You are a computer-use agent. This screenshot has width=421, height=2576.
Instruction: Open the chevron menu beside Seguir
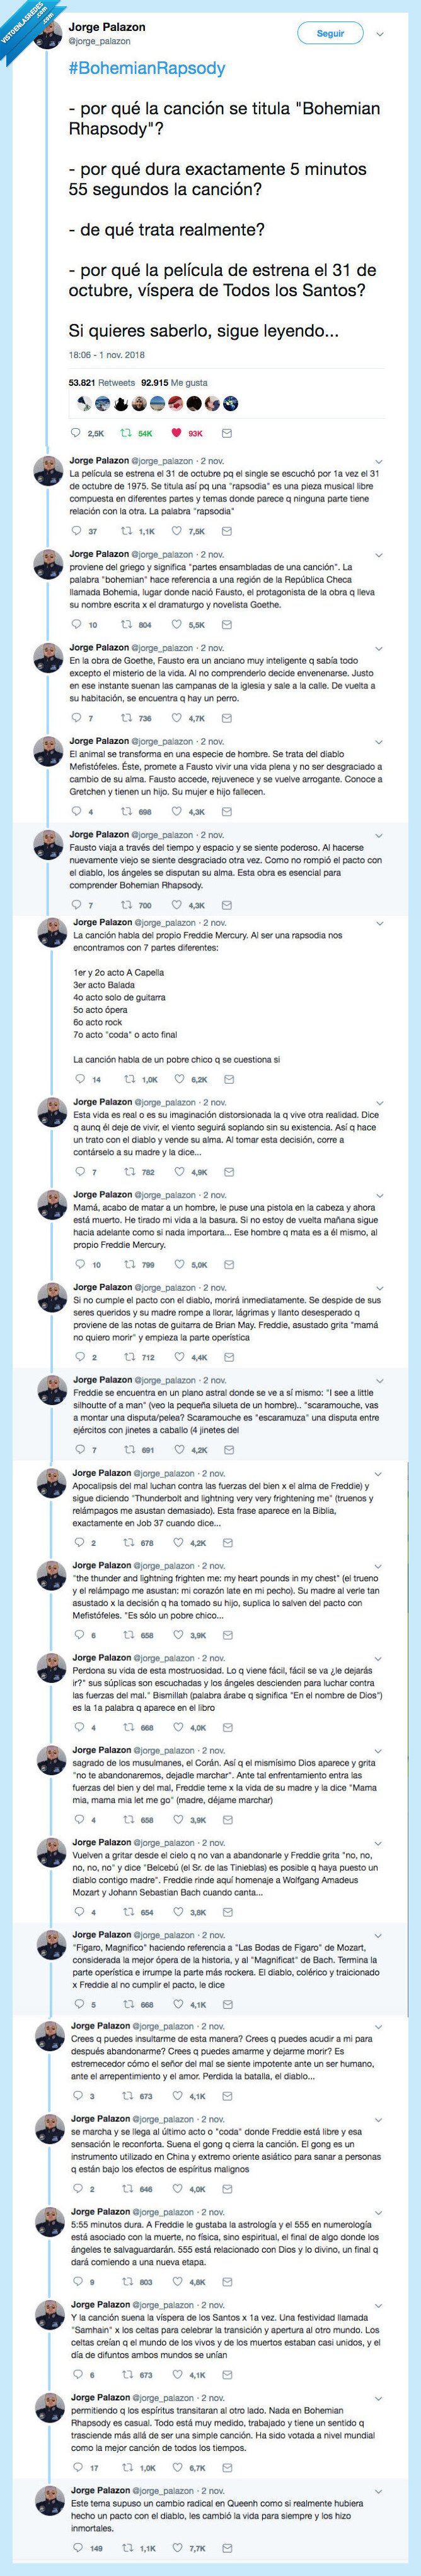[380, 34]
